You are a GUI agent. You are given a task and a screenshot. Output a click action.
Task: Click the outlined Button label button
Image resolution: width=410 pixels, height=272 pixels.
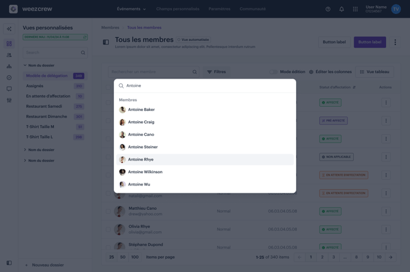pyautogui.click(x=334, y=42)
